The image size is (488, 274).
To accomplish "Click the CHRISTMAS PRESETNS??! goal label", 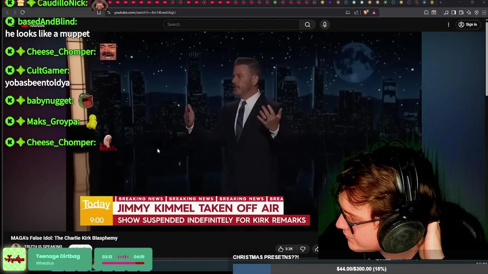I will pyautogui.click(x=266, y=257).
